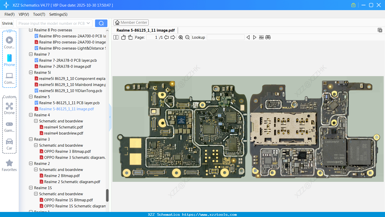Image resolution: width=385 pixels, height=217 pixels.
Task: Rotate the page clockwise
Action: pyautogui.click(x=130, y=37)
